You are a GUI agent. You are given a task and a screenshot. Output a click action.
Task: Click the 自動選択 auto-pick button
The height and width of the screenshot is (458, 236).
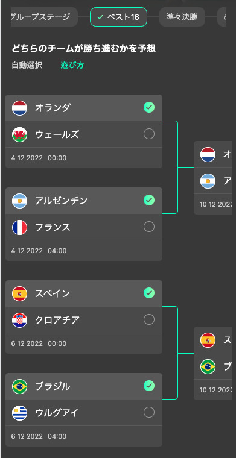point(27,66)
